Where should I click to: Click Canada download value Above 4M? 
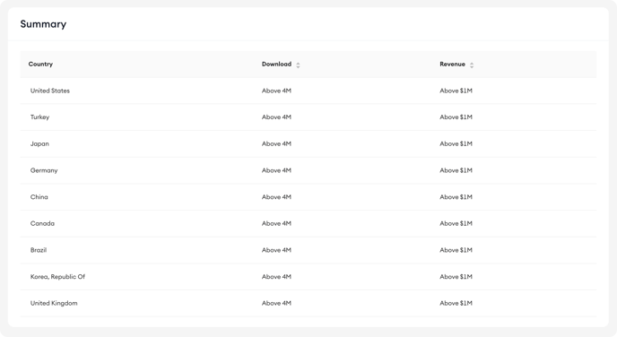[x=276, y=223]
